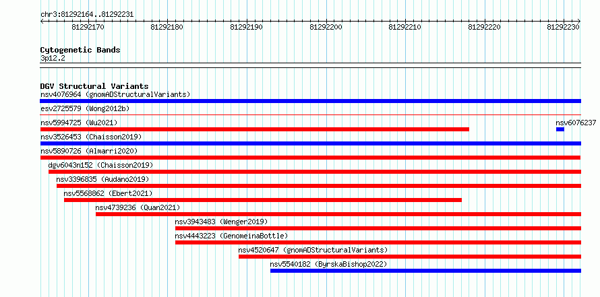The image size is (600, 297).
Task: Click the nsv6076237 label
Action: [576, 123]
